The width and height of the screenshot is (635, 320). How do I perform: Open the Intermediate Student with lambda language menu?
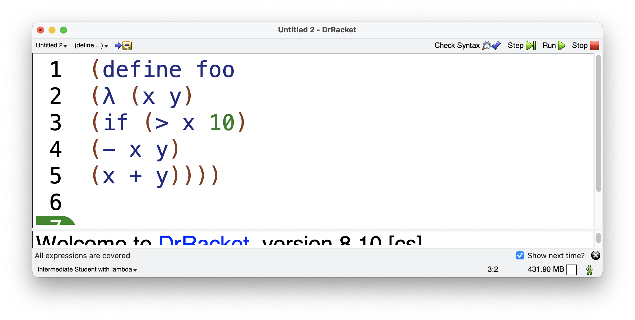87,269
